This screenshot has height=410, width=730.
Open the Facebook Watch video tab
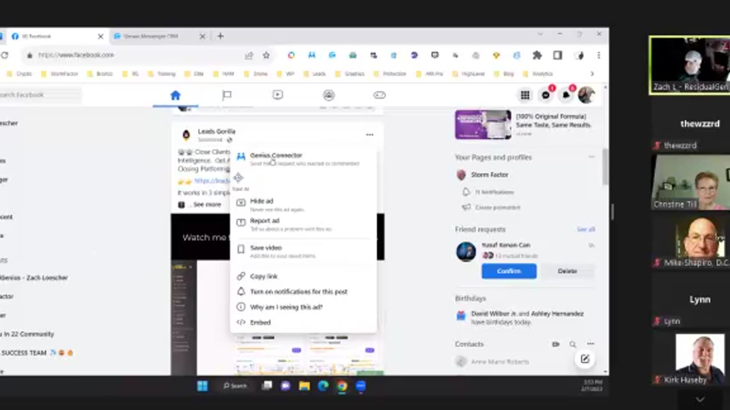(x=278, y=95)
